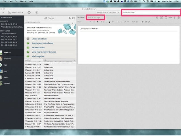Screen dimensions: 181x136
Task: Open Market in the sidebar
Action: tap(12, 77)
